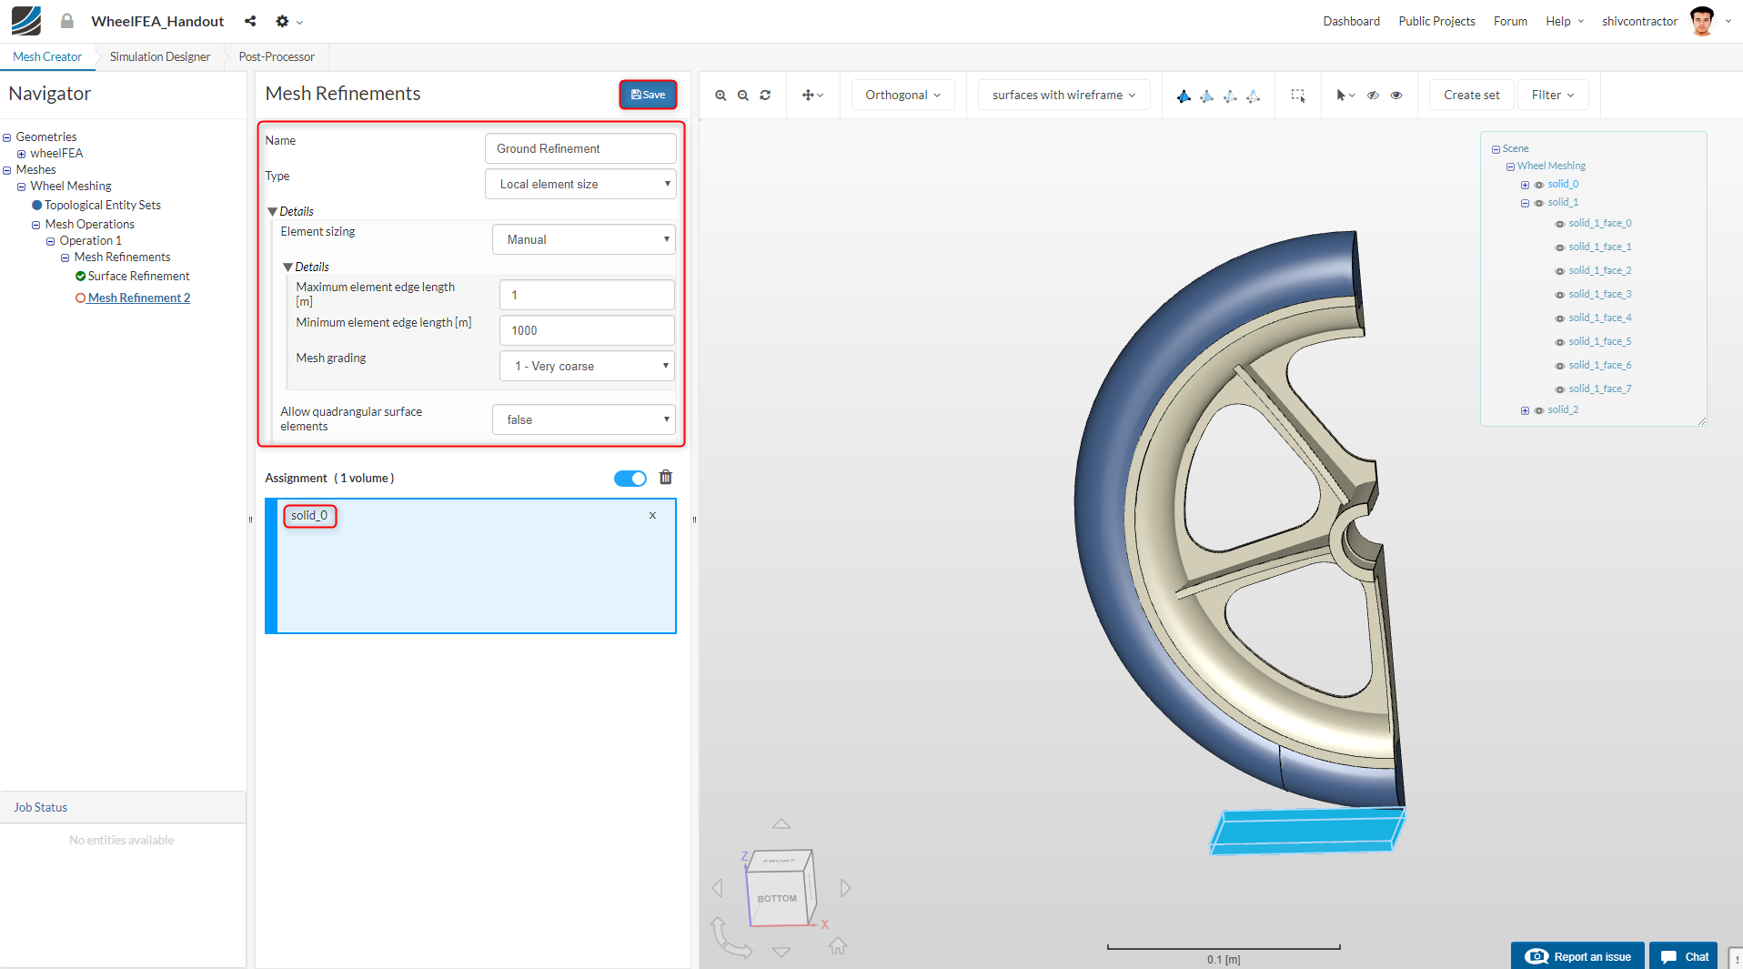Screen dimensions: 1743x969
Task: Click the zoom in magnifier icon
Action: click(720, 96)
